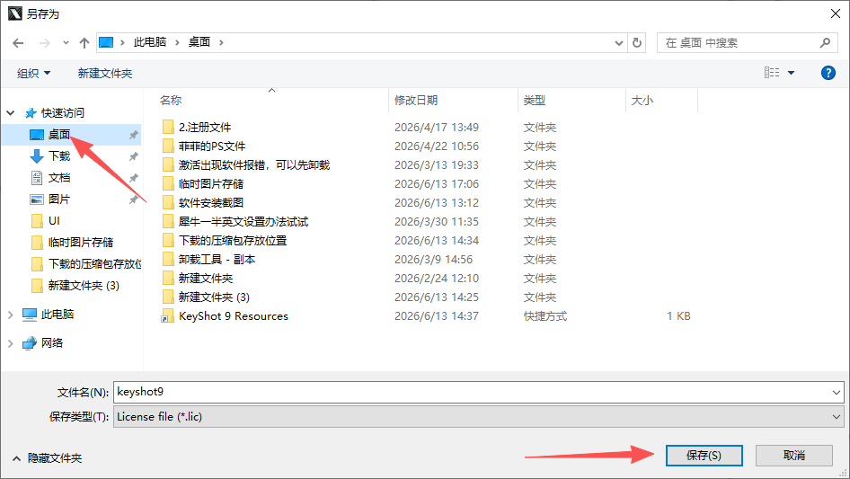The image size is (850, 479).
Task: Select the 卸载工具 - 副本 folder
Action: tap(217, 260)
